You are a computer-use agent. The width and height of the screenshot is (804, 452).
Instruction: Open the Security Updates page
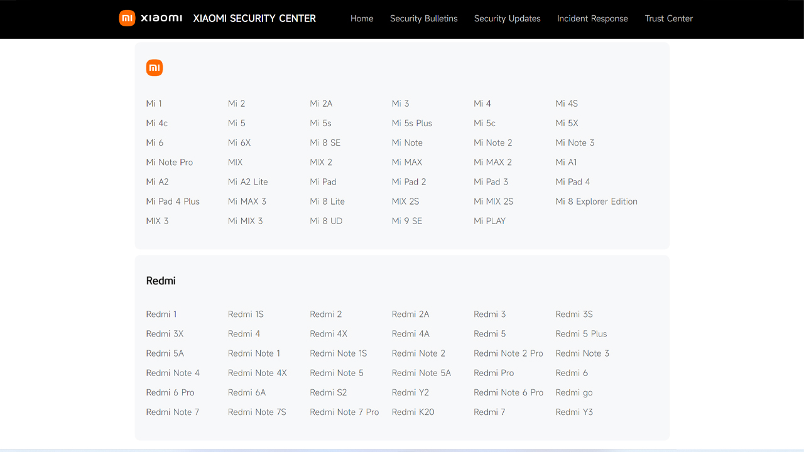tap(508, 19)
